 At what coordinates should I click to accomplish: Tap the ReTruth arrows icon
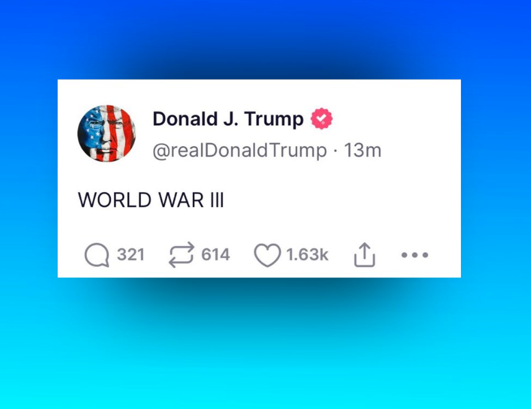(182, 255)
